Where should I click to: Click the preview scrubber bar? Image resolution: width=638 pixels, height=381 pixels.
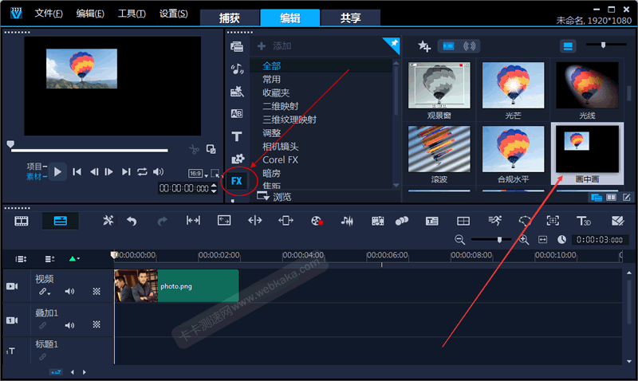tap(89, 151)
